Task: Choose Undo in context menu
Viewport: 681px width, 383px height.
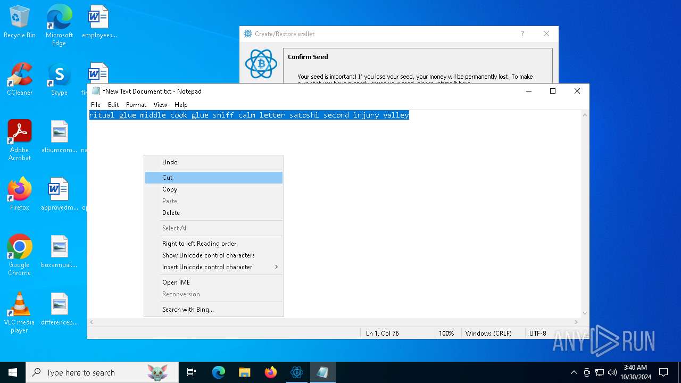Action: pos(214,162)
